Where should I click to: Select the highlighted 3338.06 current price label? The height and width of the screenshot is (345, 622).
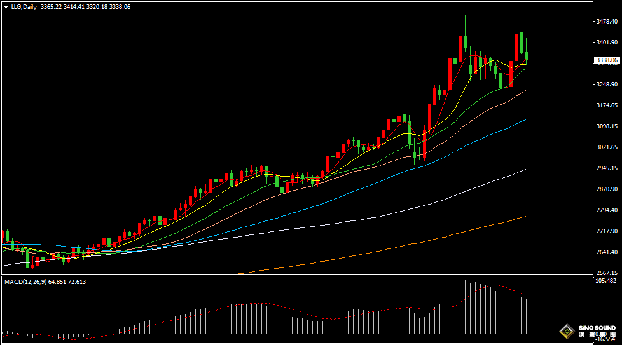(606, 60)
